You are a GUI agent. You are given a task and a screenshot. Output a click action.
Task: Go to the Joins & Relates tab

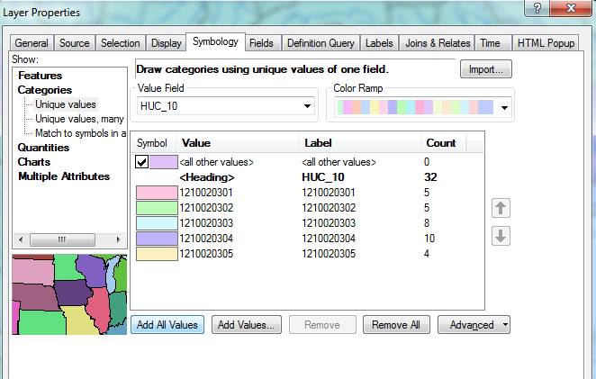(x=438, y=43)
